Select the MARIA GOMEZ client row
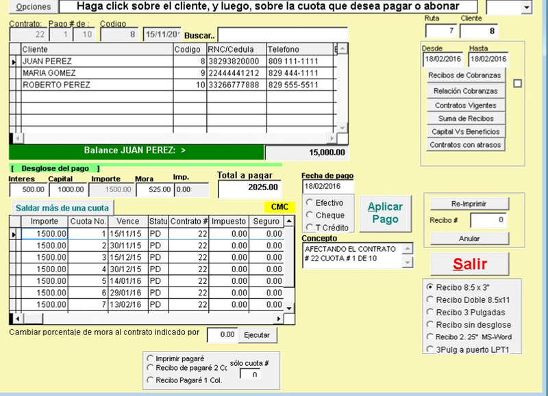The image size is (548, 396). point(173,73)
